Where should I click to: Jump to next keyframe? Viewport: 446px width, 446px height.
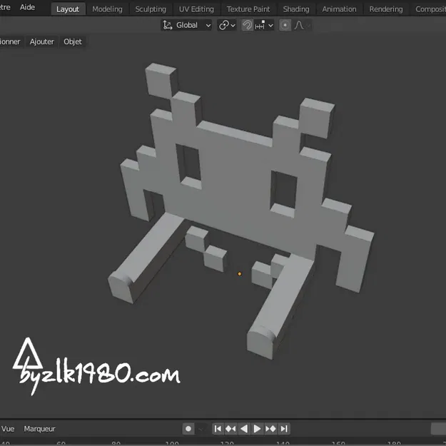pos(270,429)
